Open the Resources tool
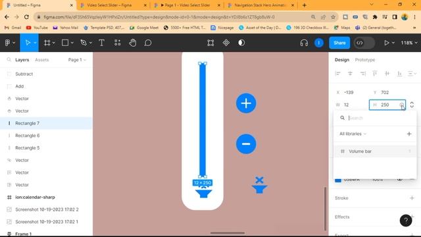 [x=117, y=43]
